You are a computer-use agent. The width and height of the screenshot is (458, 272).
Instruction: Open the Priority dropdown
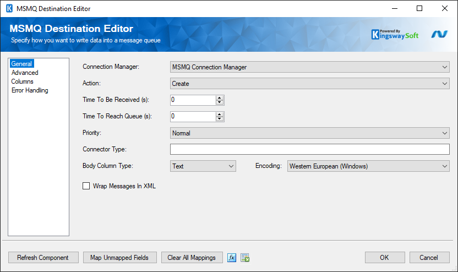coord(309,133)
